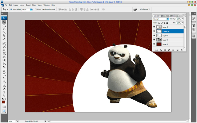Add a layer style via fx icon
Screen dimensions: 197x123
(x=161, y=50)
